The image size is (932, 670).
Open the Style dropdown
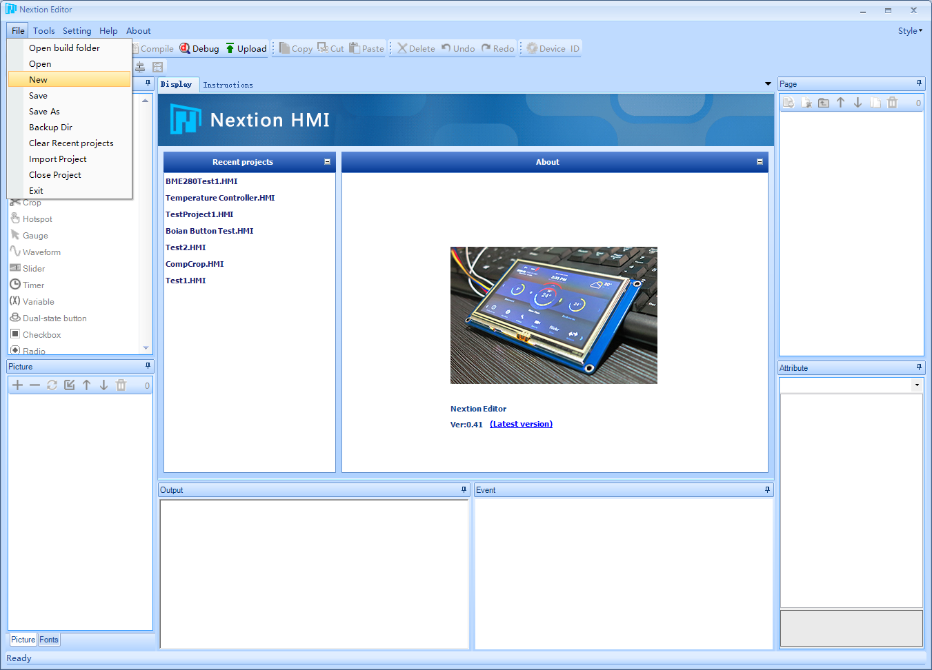(910, 30)
